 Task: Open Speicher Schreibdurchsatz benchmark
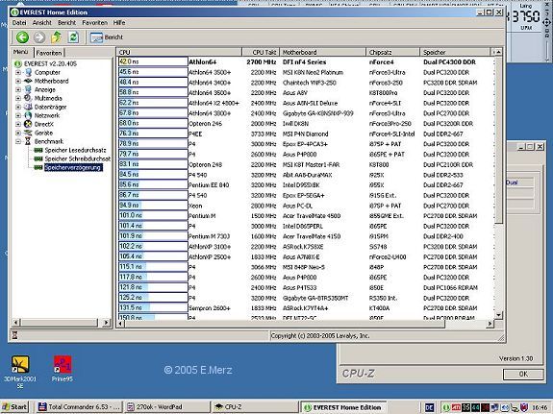[x=78, y=158]
